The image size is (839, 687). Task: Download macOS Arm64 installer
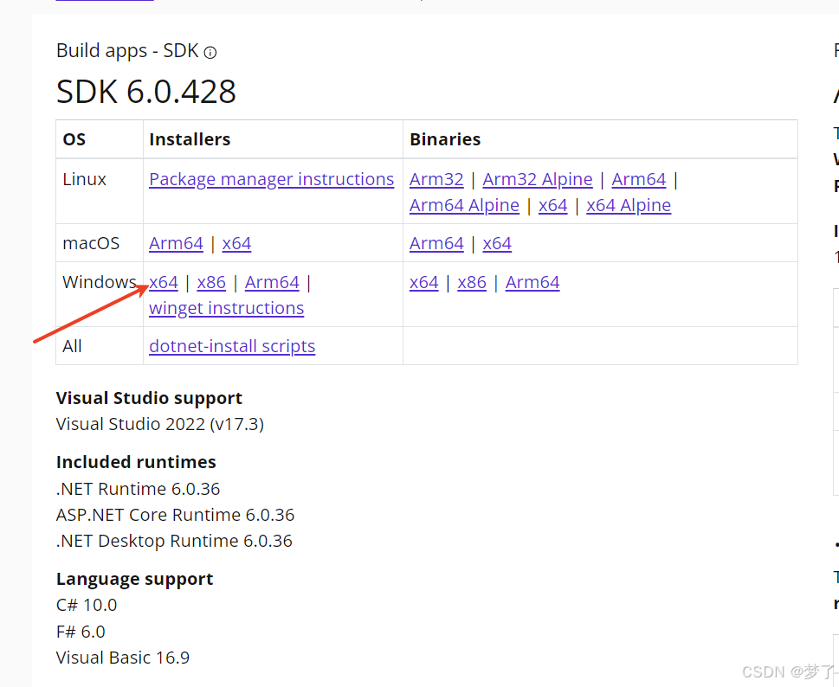[x=176, y=243]
